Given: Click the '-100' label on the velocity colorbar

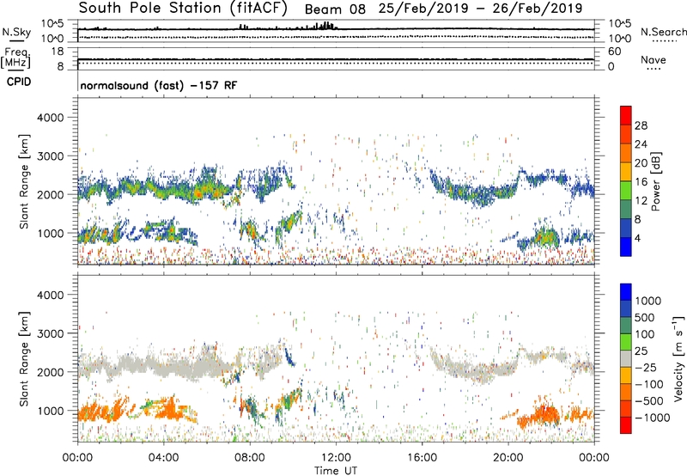Looking at the screenshot, I should click(649, 384).
